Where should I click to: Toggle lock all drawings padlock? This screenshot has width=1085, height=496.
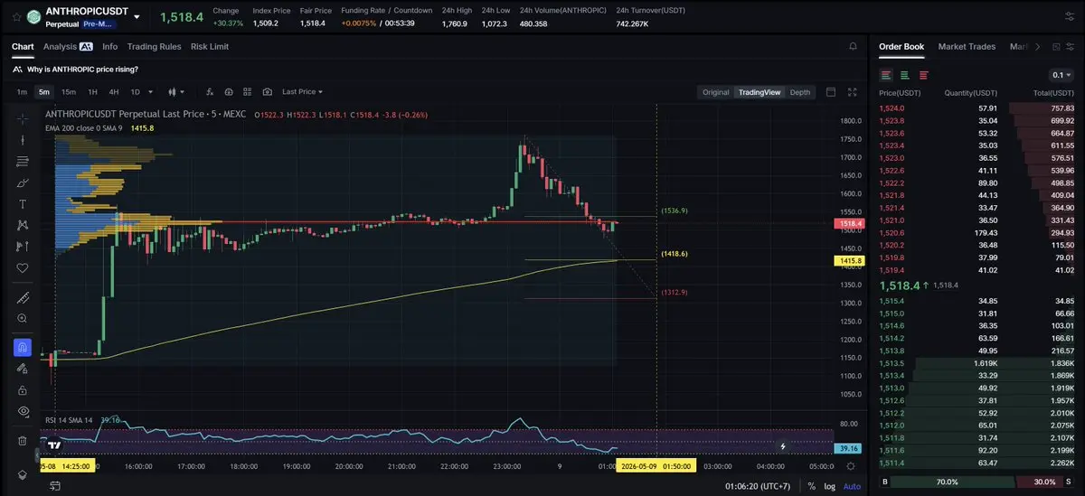click(23, 389)
